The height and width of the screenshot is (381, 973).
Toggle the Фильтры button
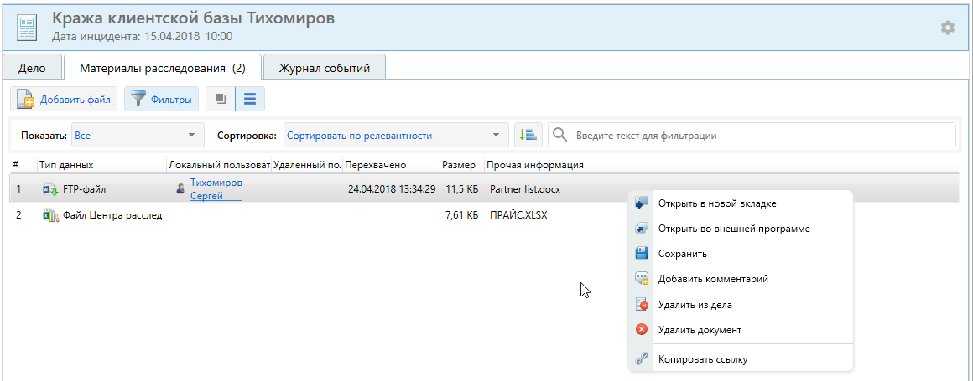161,99
